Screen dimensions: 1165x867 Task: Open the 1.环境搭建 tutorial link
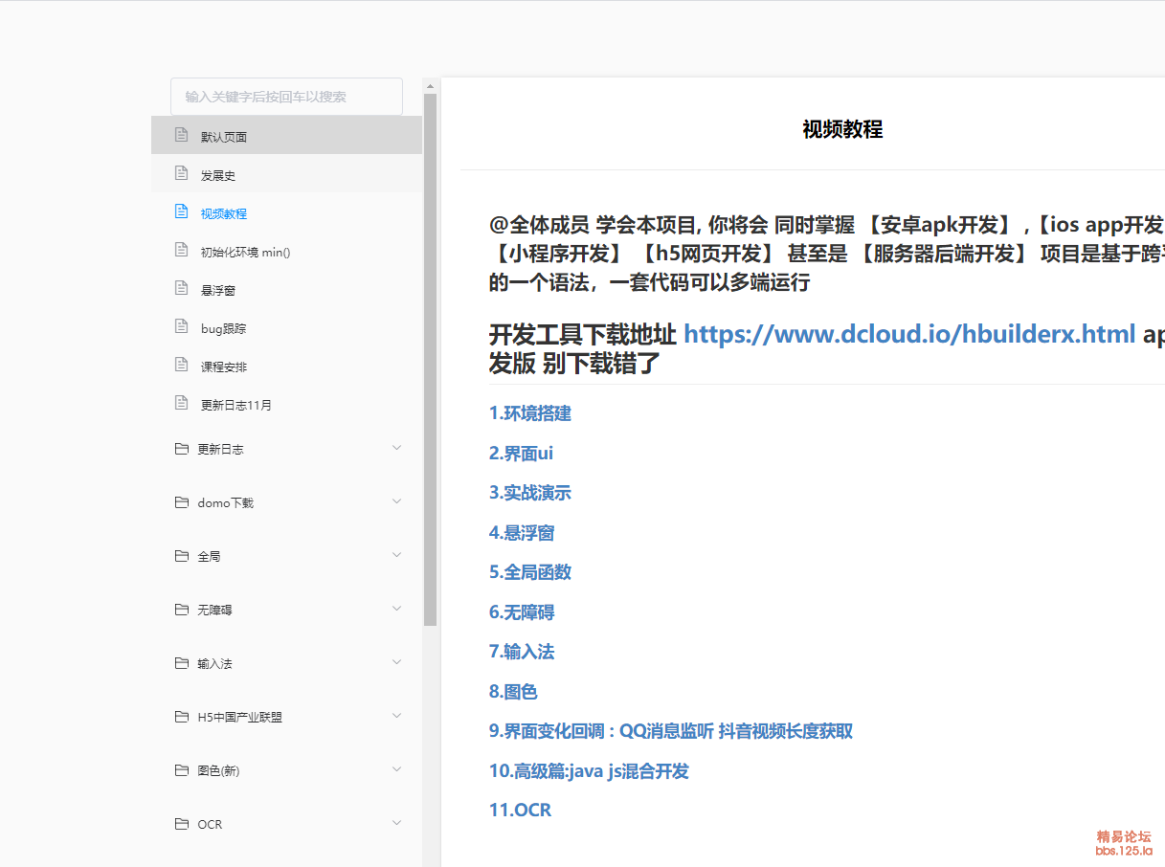[x=529, y=413]
